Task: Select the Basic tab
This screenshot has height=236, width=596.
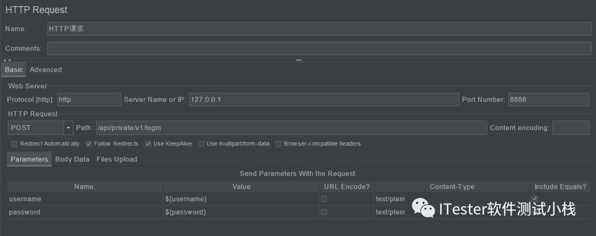Action: [14, 70]
